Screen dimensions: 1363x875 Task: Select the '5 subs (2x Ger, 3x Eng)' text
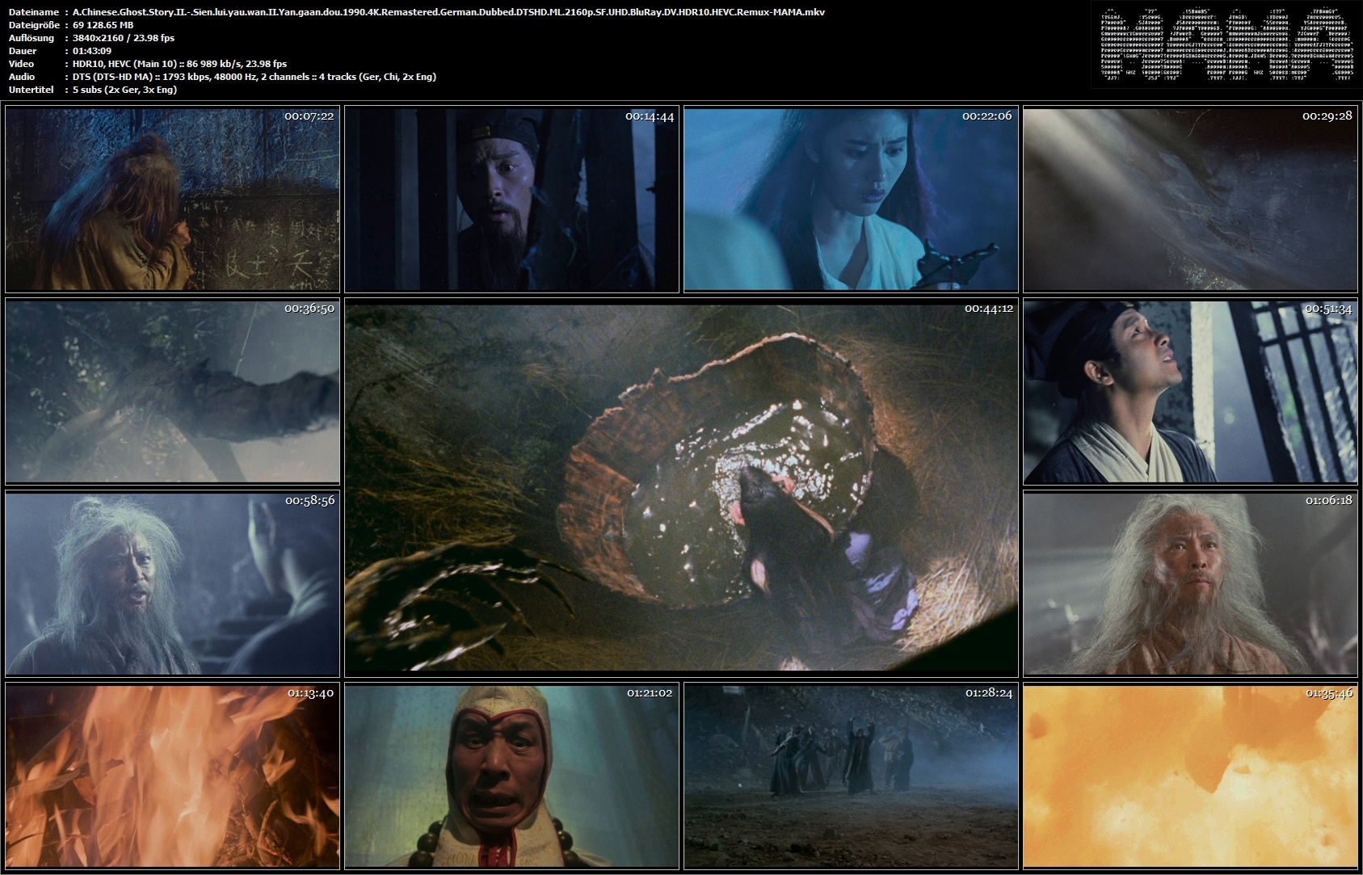point(124,90)
